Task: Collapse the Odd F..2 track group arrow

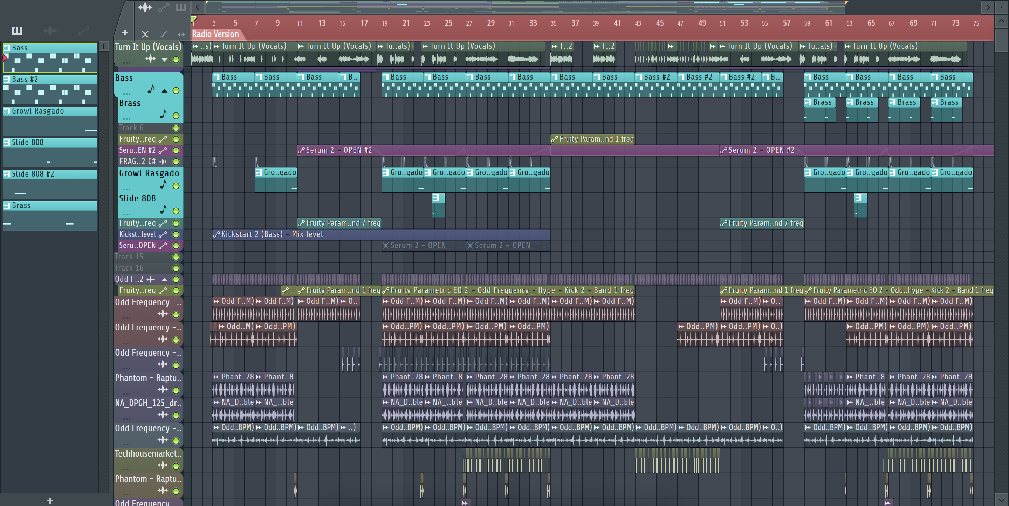Action: pyautogui.click(x=165, y=280)
